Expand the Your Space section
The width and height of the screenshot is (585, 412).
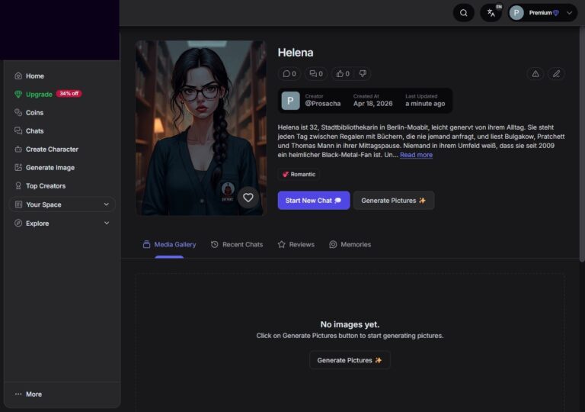(62, 204)
